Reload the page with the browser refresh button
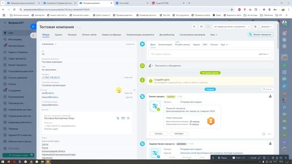This screenshot has width=292, height=164. coord(14,10)
